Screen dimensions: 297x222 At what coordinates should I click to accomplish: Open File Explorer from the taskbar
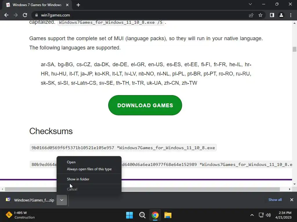(x=168, y=215)
